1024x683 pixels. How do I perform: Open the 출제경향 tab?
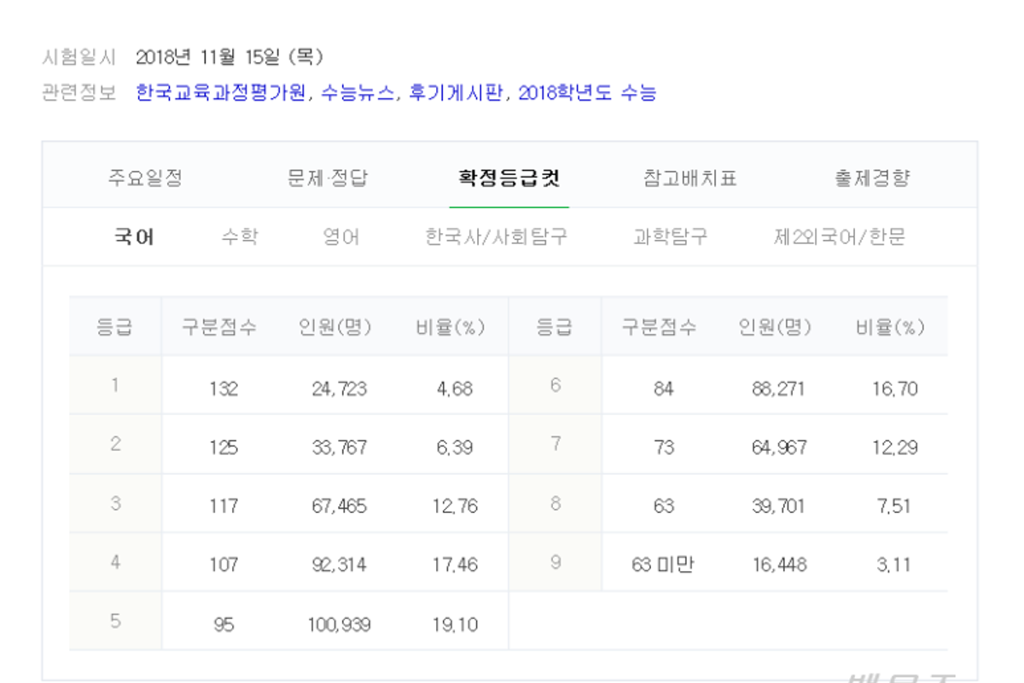872,178
